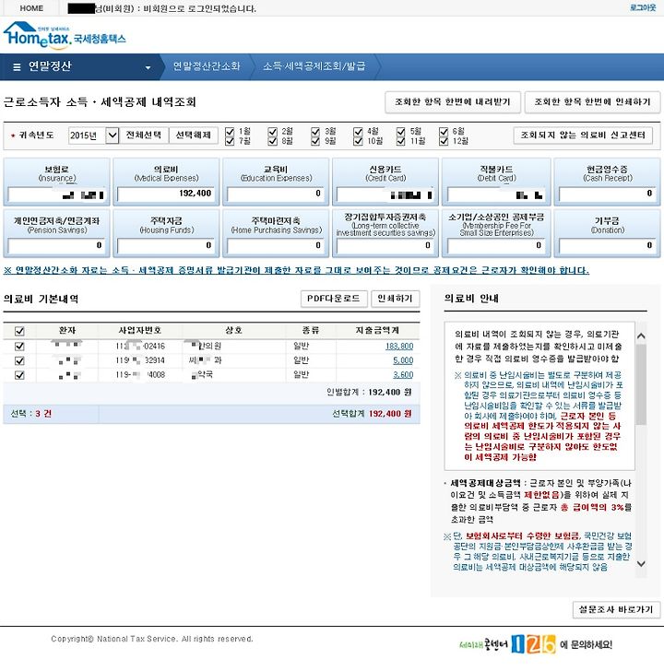
Task: Click the 사업자번호 column header
Action: coord(140,330)
